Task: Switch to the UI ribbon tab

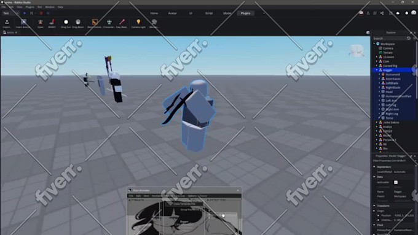Action: (191, 13)
